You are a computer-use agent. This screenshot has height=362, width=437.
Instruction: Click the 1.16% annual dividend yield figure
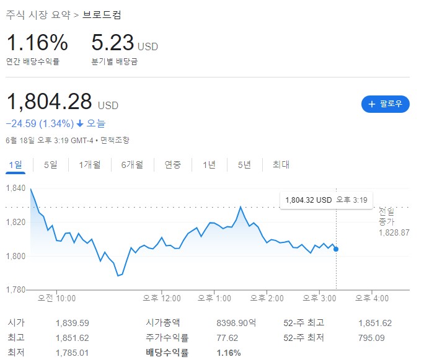[37, 42]
